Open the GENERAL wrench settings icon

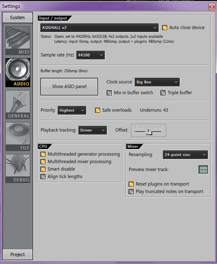(x=18, y=105)
